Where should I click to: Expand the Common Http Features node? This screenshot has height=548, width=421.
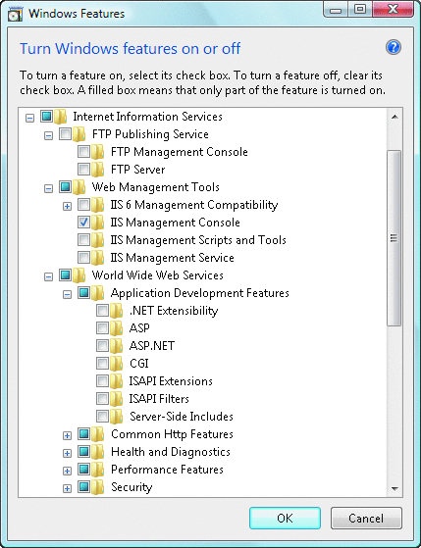pos(67,436)
